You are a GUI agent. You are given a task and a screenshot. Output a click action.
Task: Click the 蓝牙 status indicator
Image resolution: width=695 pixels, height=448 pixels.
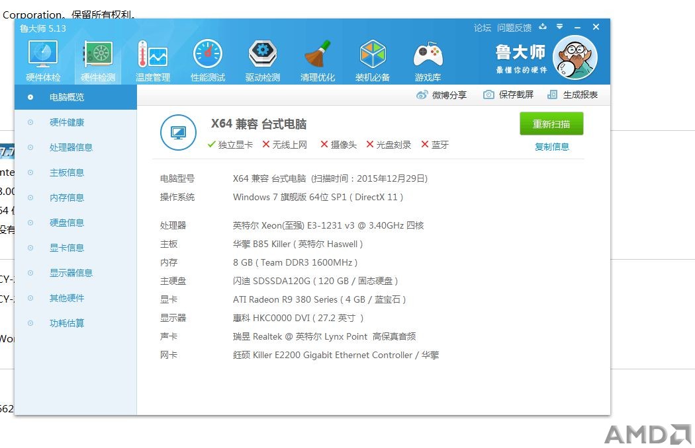435,145
